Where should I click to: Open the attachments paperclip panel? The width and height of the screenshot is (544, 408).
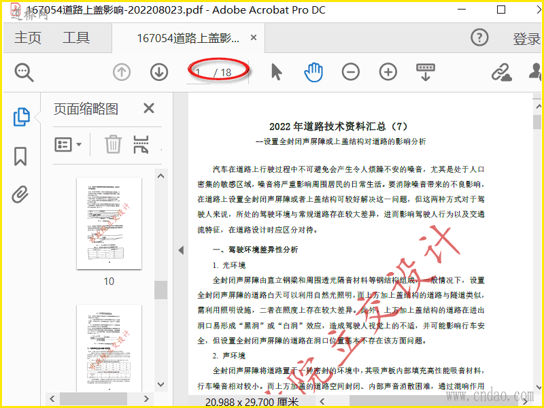20,194
